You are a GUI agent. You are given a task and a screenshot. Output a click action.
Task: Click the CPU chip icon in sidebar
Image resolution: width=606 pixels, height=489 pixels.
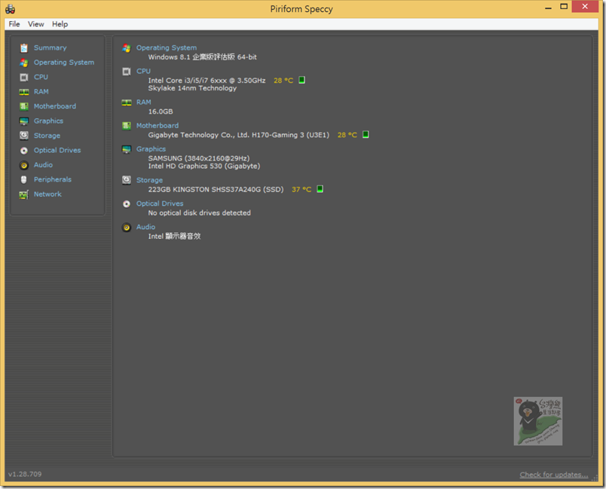pos(24,78)
